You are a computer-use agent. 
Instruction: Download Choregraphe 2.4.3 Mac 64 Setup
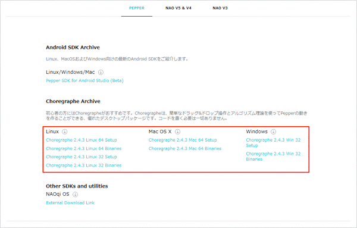(183, 140)
